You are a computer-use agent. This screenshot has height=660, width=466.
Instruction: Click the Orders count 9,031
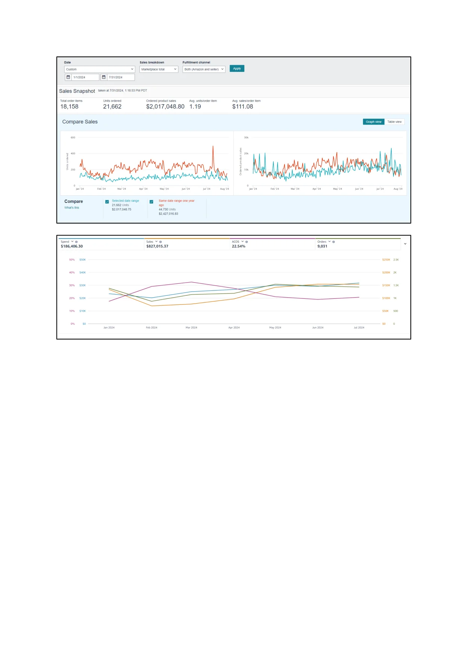(322, 246)
